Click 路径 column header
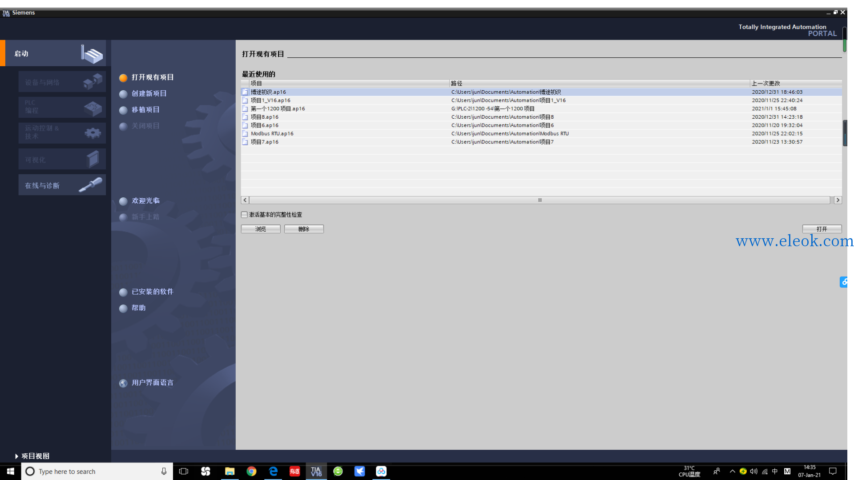 pyautogui.click(x=600, y=84)
